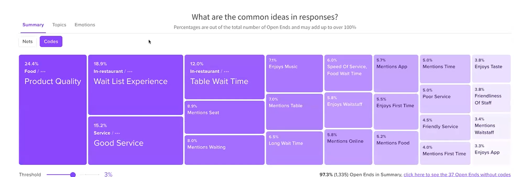Select the Good Service tile
Image resolution: width=514 pixels, height=177 pixels.
(x=136, y=140)
